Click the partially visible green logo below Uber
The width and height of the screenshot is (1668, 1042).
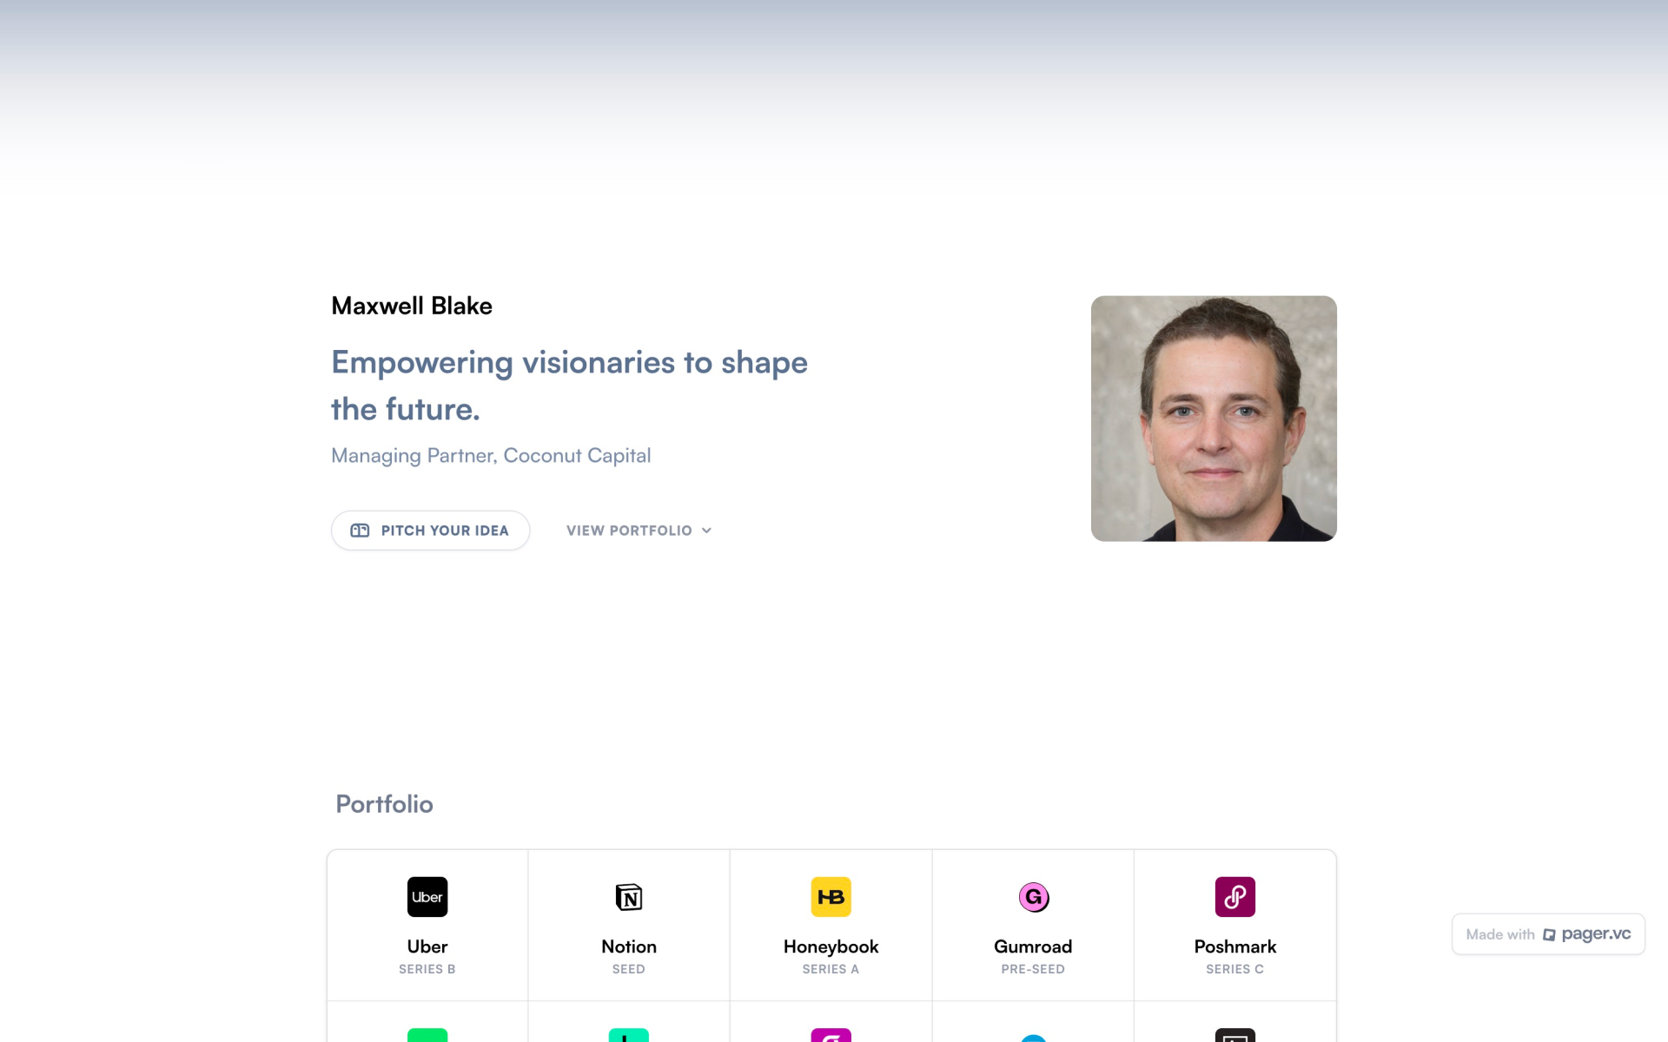pyautogui.click(x=427, y=1035)
